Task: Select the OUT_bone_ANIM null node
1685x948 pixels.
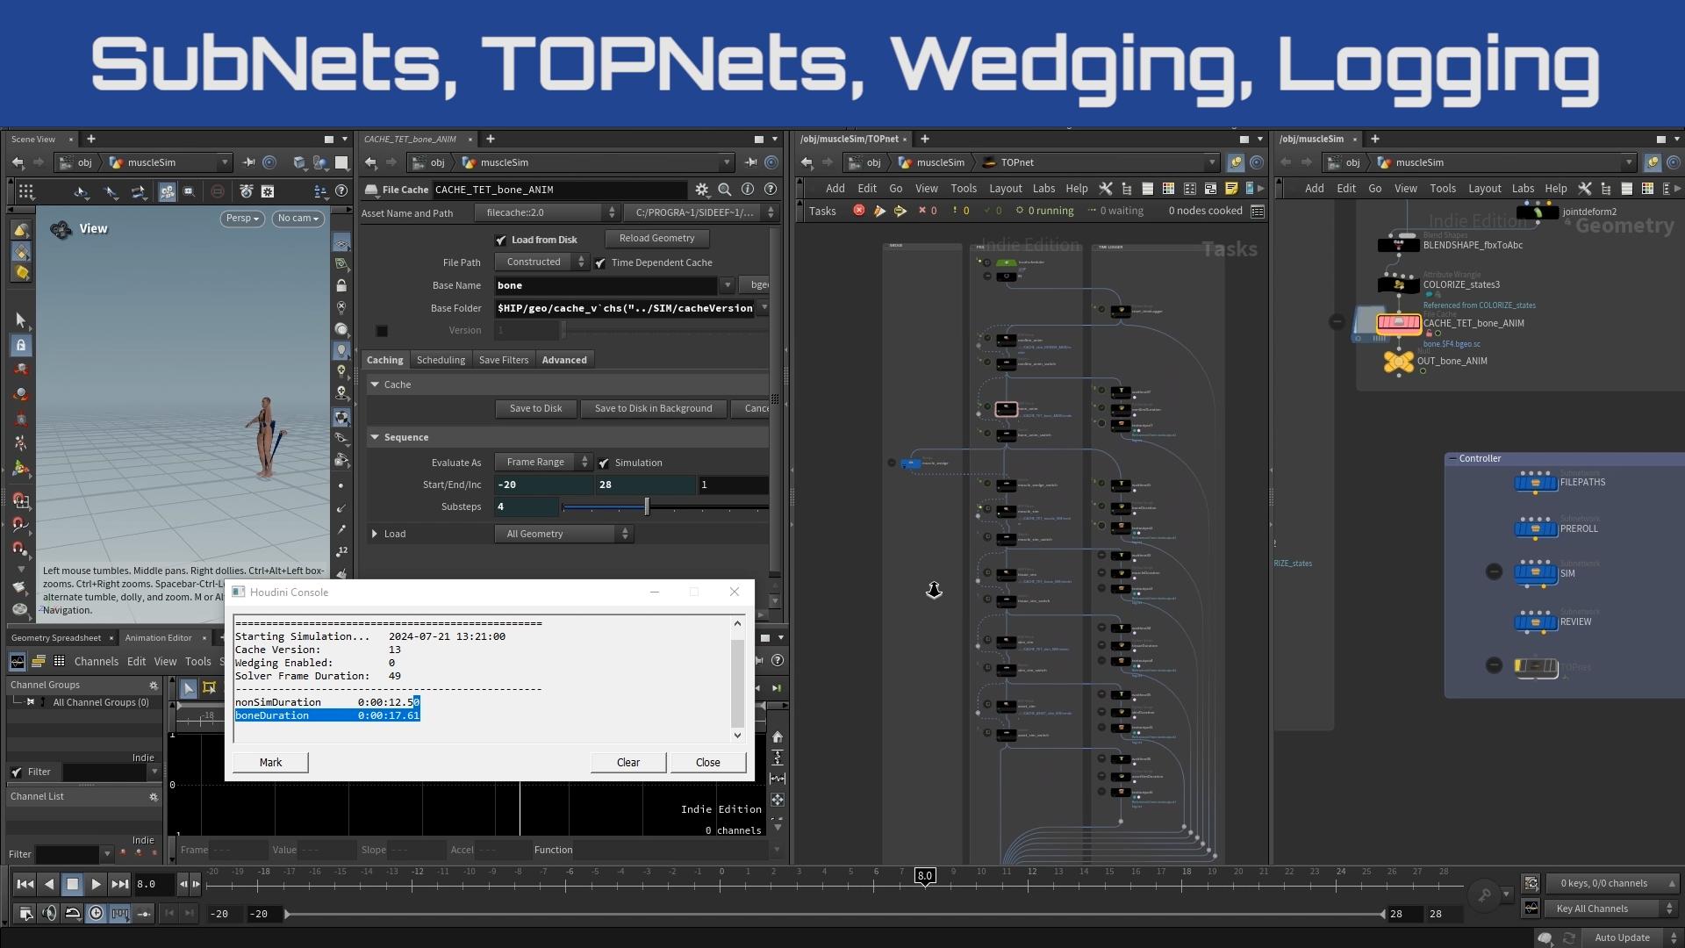Action: tap(1399, 362)
